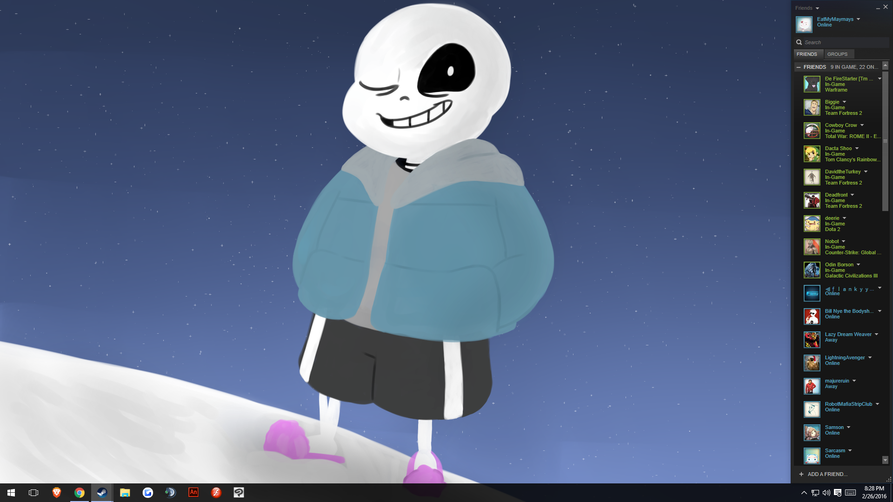
Task: Open Task View on the taskbar
Action: point(33,493)
